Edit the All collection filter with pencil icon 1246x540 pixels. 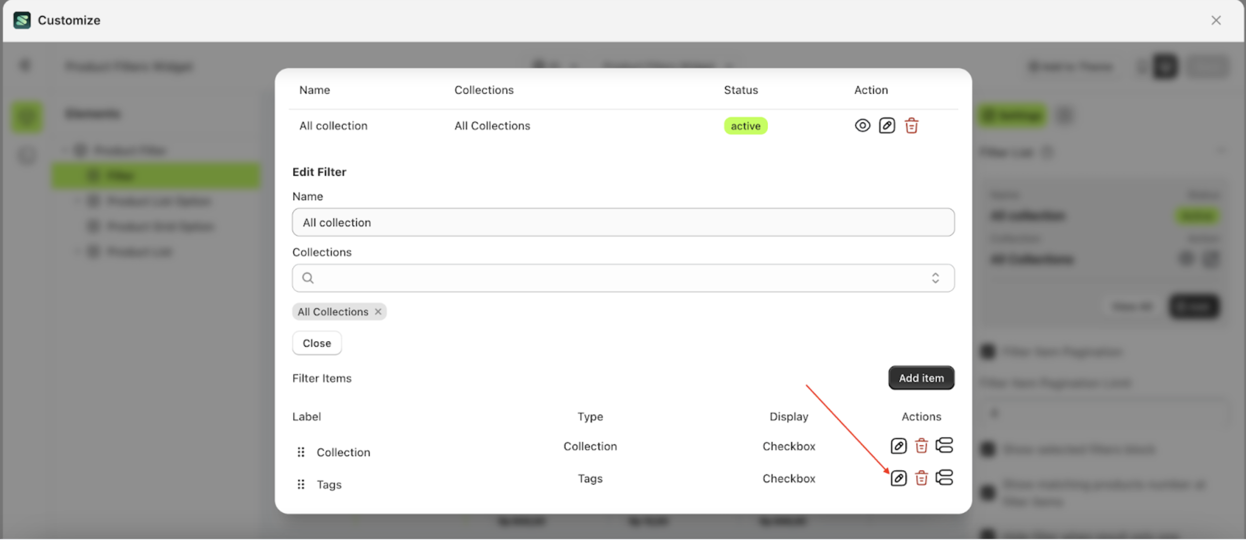[x=887, y=125]
